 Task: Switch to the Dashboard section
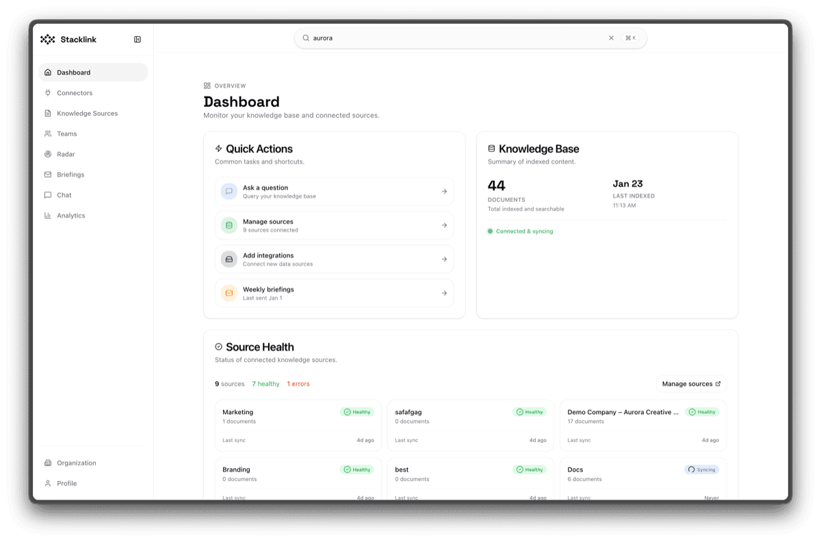74,72
